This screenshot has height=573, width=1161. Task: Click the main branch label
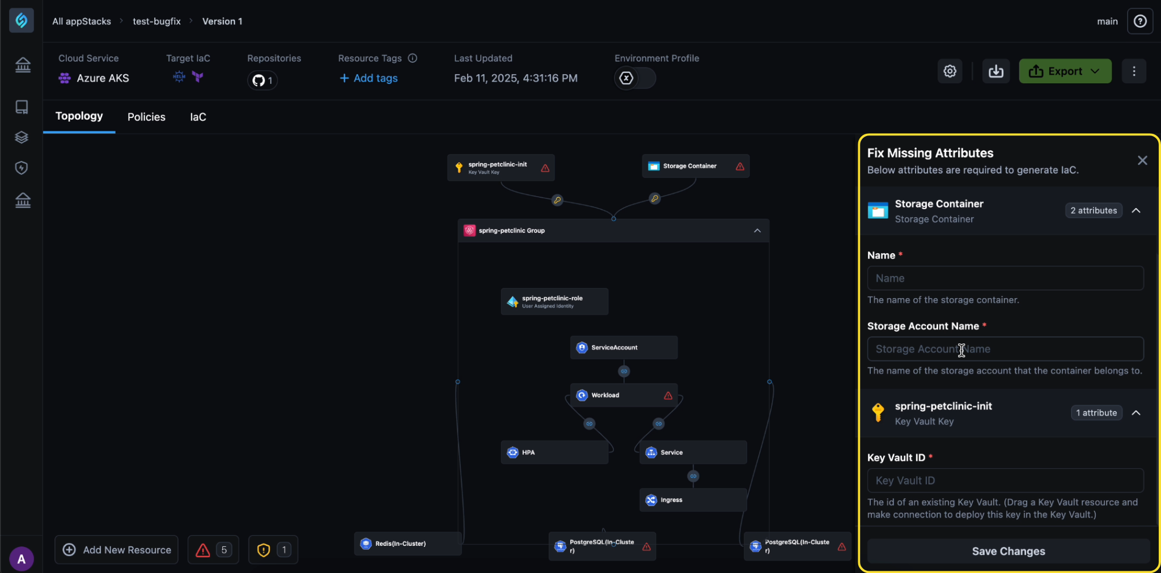(1107, 22)
